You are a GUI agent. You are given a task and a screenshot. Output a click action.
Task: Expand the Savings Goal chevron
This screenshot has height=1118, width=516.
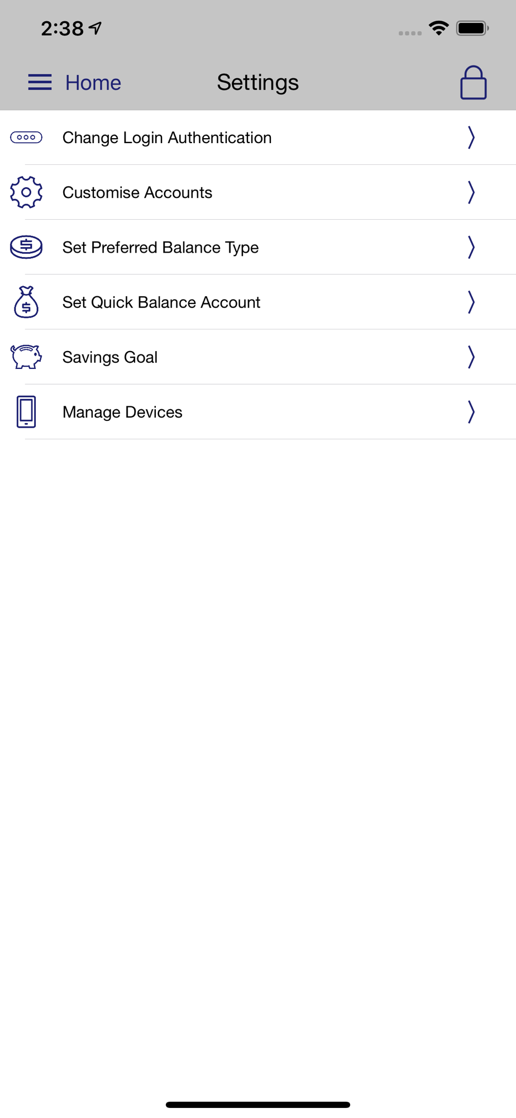tap(471, 357)
